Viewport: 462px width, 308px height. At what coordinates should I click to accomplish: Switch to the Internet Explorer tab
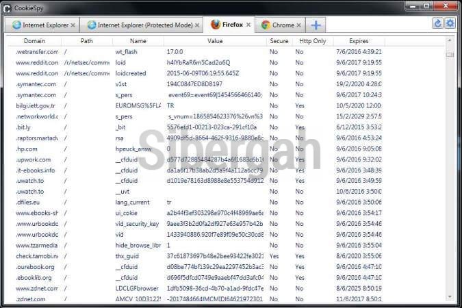click(x=42, y=25)
